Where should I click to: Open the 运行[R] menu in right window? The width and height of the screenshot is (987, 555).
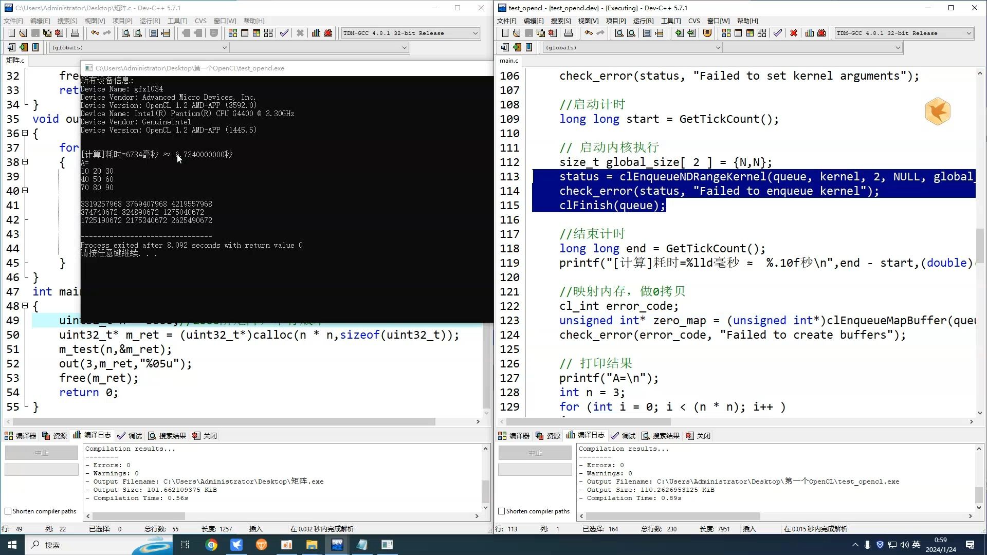click(643, 21)
